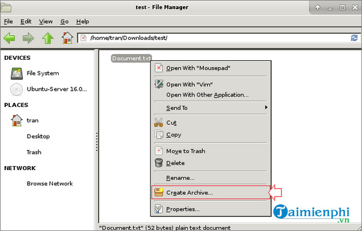Open tran home in Places
The height and width of the screenshot is (231, 362).
33,121
